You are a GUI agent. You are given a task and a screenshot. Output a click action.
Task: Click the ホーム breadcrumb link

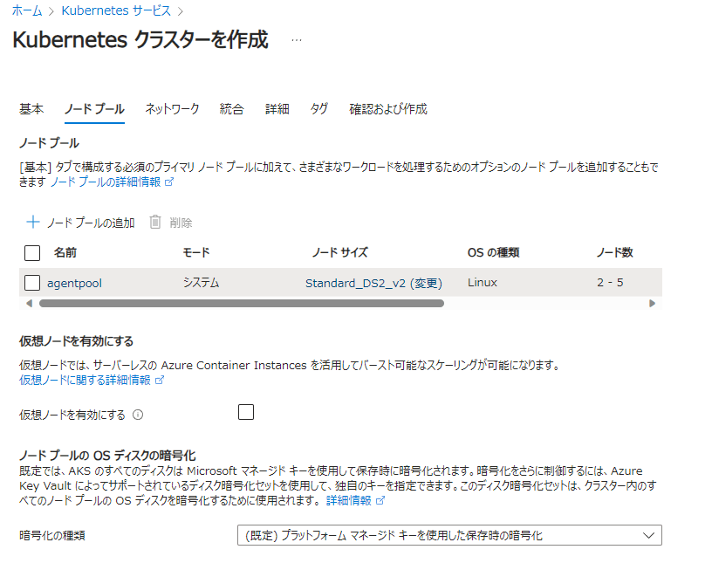click(27, 10)
